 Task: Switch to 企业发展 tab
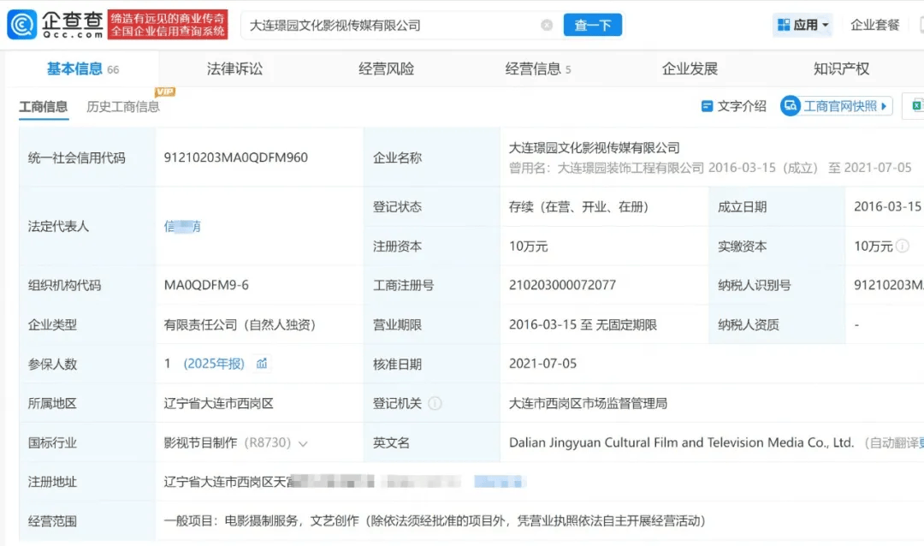(690, 69)
